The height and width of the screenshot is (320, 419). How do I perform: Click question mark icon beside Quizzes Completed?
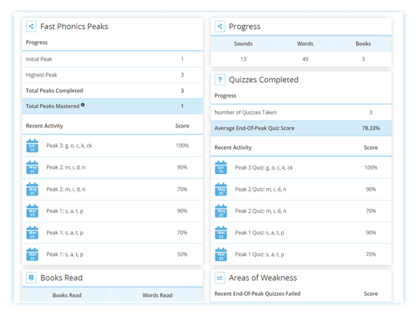tap(220, 80)
